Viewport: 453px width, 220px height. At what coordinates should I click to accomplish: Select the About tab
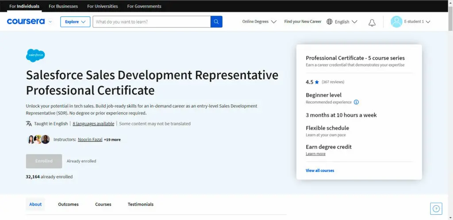(35, 204)
